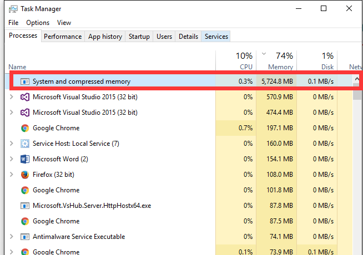Click the System and compressed memory process icon
The height and width of the screenshot is (255, 363).
click(25, 81)
